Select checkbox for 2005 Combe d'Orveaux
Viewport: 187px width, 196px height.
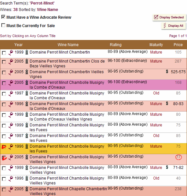[x=4, y=83]
